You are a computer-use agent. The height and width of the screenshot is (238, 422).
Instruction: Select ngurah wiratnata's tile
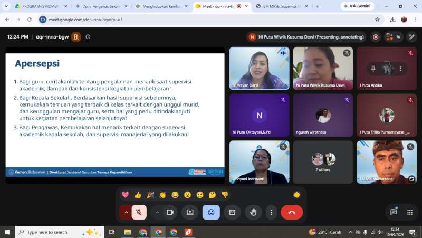tap(323, 115)
